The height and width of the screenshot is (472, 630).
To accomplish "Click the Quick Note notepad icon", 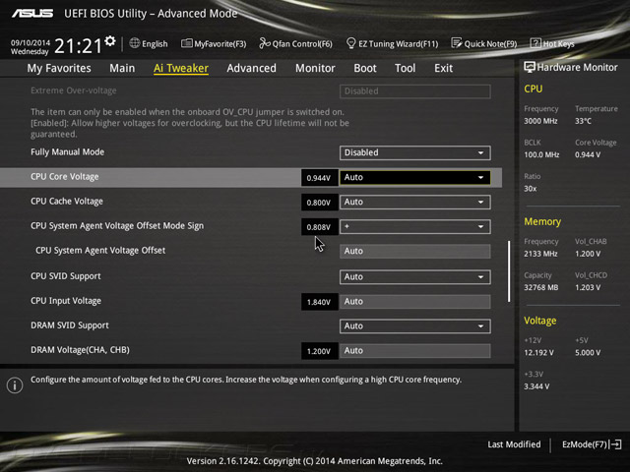I will coord(457,43).
